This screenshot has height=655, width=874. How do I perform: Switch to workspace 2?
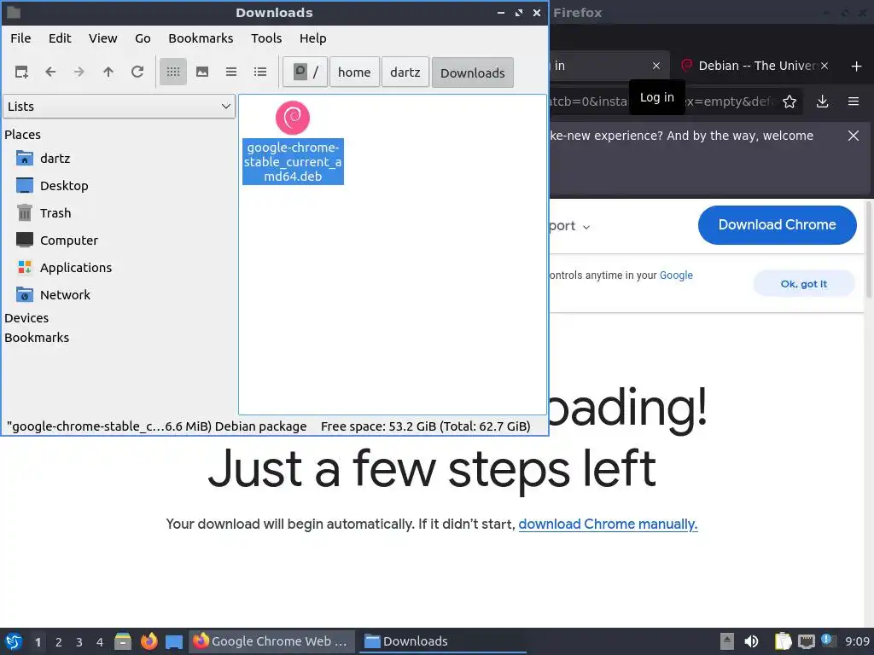(59, 642)
